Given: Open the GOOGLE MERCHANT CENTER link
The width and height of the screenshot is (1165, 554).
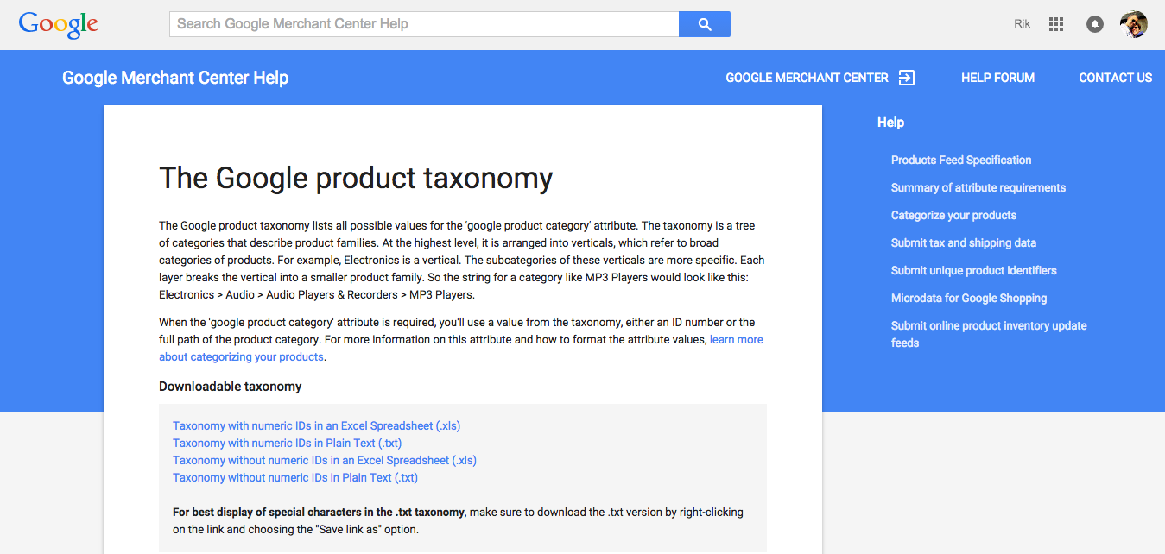Looking at the screenshot, I should (x=807, y=78).
